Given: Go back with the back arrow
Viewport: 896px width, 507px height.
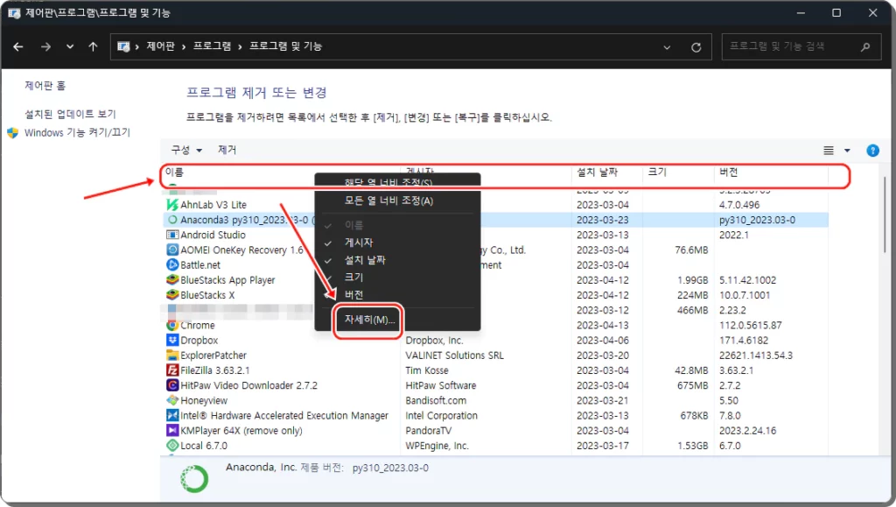Looking at the screenshot, I should pos(17,47).
